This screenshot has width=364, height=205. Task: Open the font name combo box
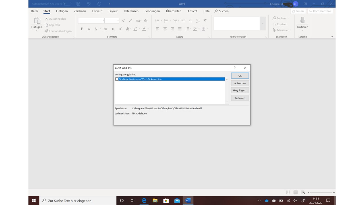click(91, 20)
